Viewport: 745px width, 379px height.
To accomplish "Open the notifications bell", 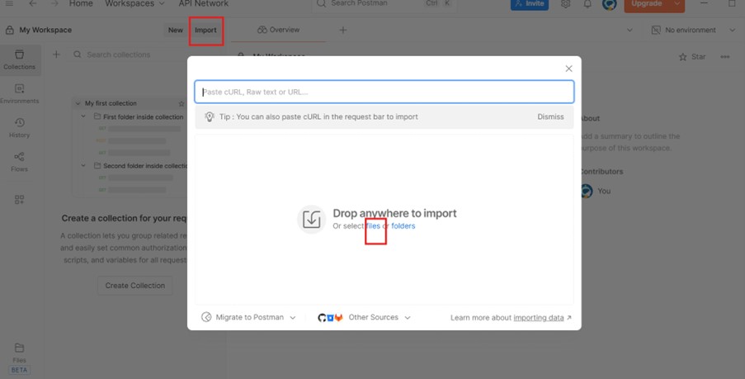I will coord(587,4).
